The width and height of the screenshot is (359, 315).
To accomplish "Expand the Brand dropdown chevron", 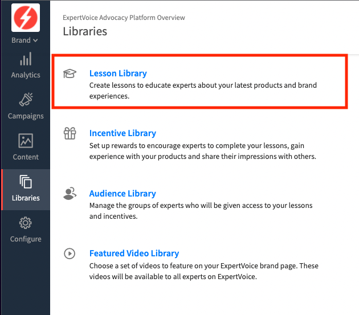I will tap(35, 40).
